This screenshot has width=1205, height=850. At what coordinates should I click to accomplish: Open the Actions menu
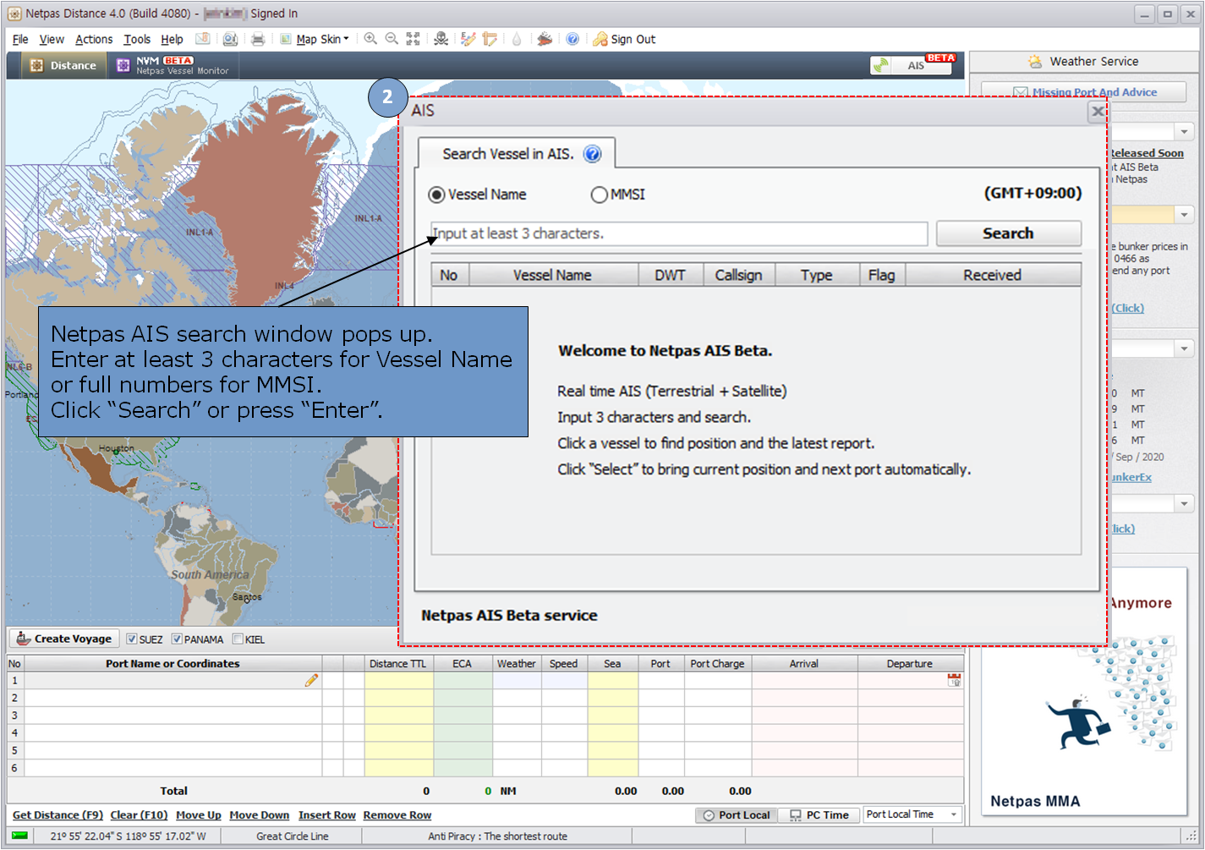[x=94, y=39]
